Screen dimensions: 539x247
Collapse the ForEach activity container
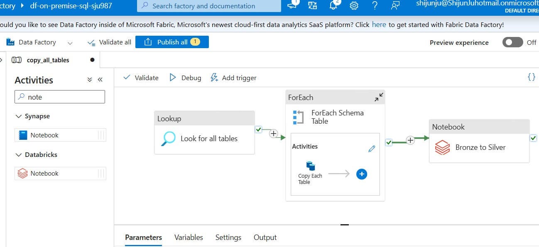379,97
